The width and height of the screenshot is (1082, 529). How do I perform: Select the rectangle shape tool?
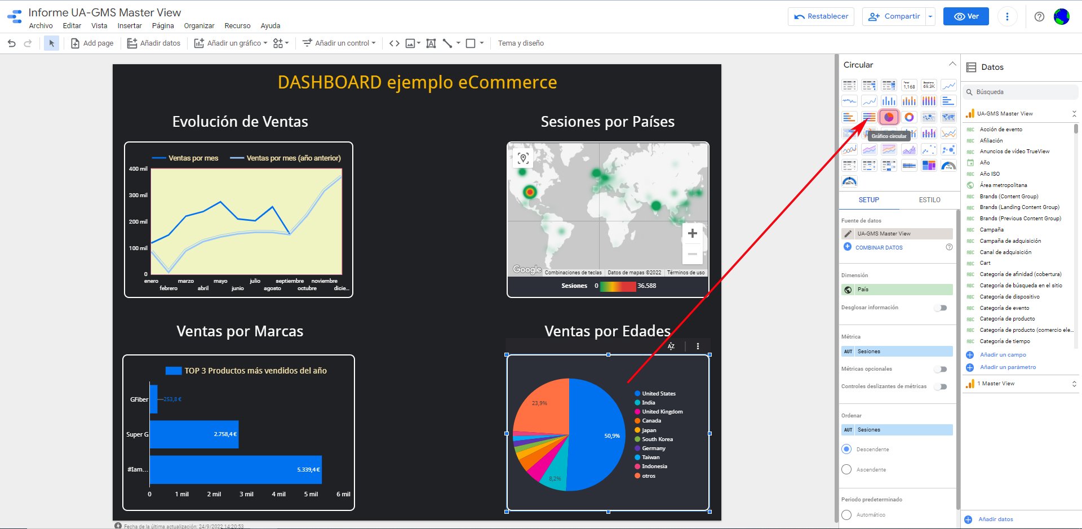click(x=471, y=43)
